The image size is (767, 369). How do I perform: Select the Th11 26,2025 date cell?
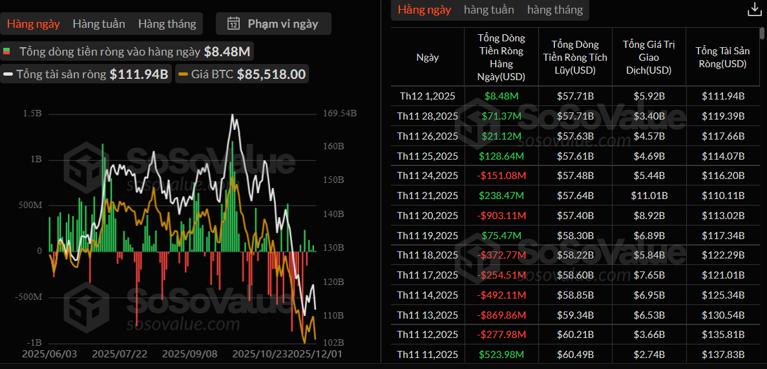[428, 136]
